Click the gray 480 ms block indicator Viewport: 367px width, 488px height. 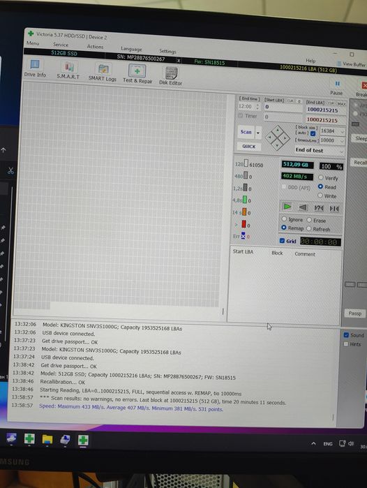click(x=246, y=175)
